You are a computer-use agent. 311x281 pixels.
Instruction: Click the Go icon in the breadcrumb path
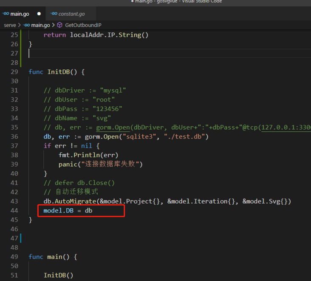pos(26,25)
